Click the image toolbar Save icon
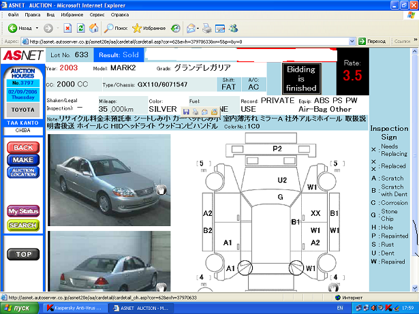The image size is (419, 314). pyautogui.click(x=186, y=112)
